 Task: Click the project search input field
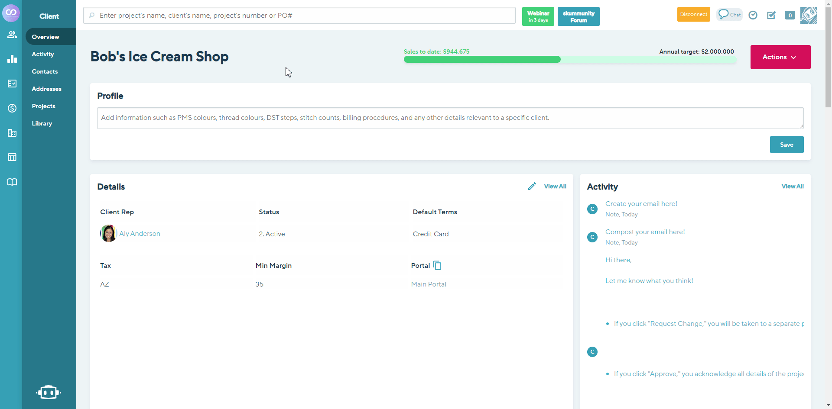click(299, 16)
